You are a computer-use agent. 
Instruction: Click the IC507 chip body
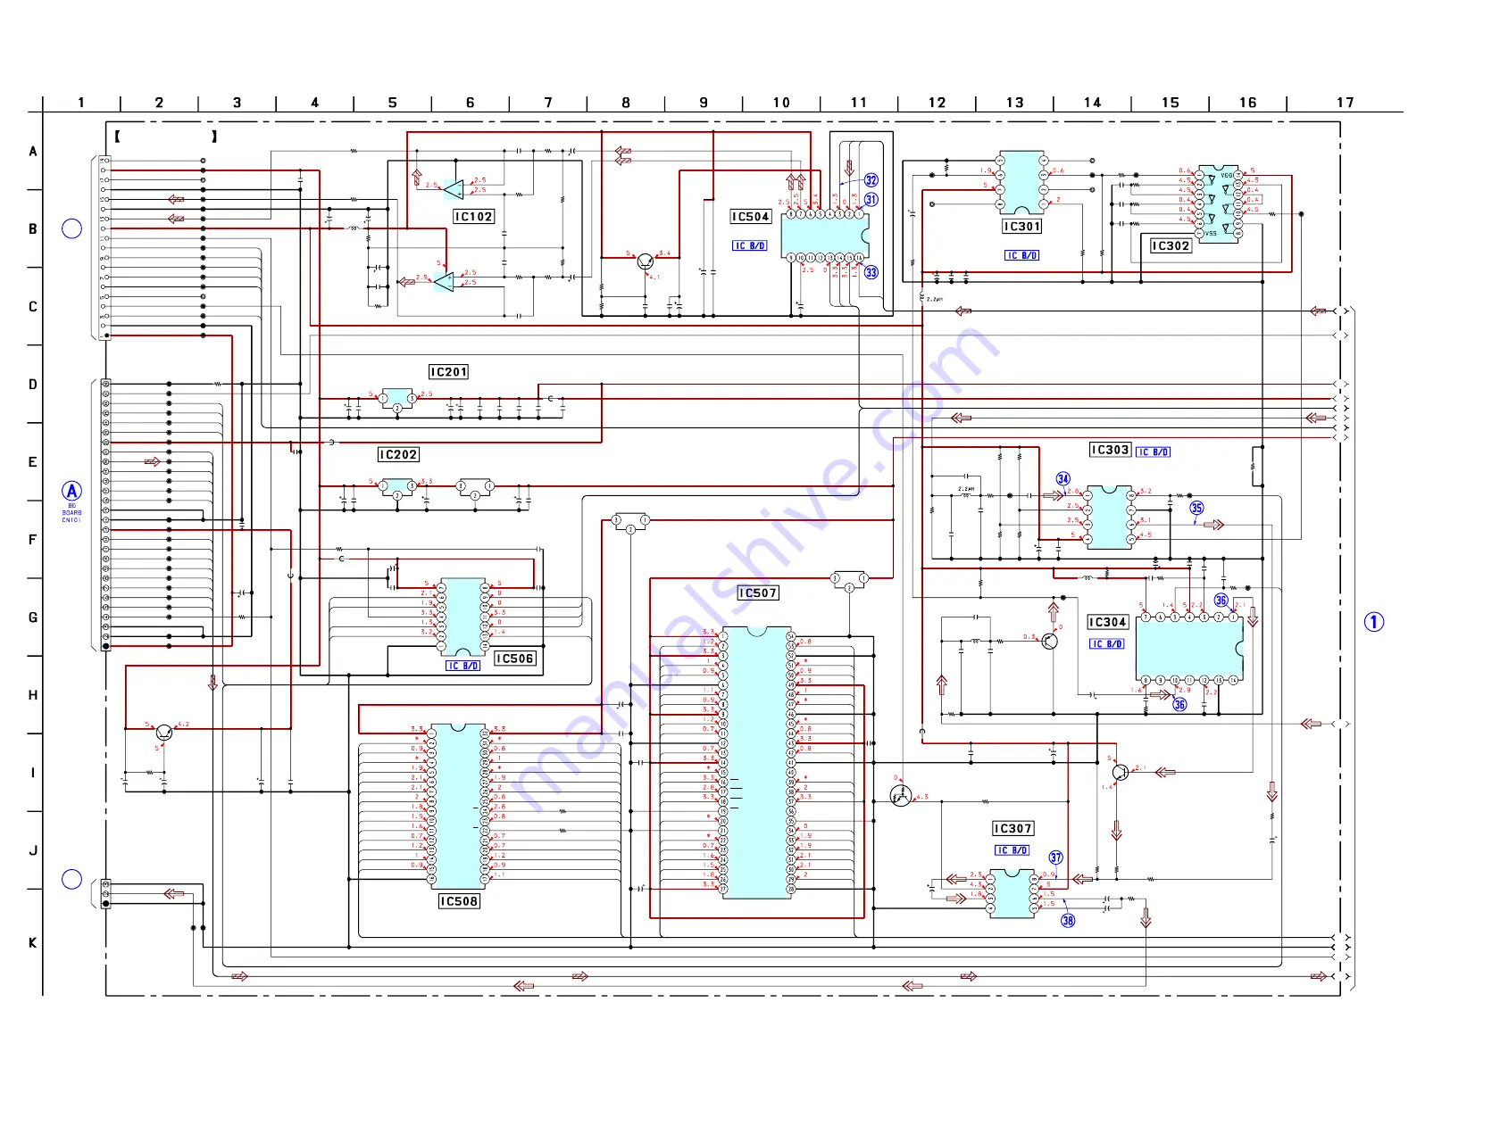756,763
